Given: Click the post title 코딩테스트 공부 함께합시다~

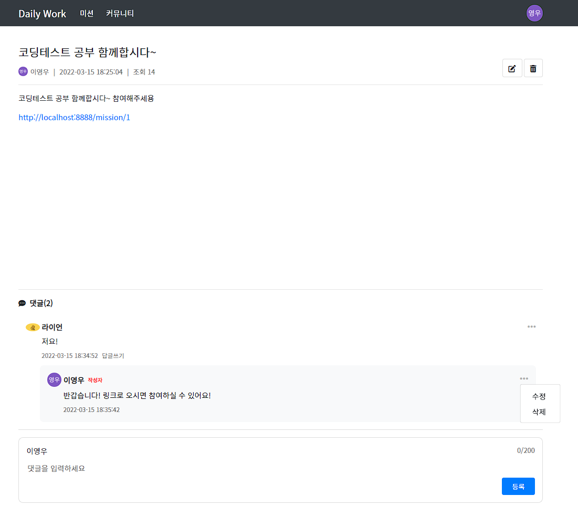Looking at the screenshot, I should (x=87, y=52).
